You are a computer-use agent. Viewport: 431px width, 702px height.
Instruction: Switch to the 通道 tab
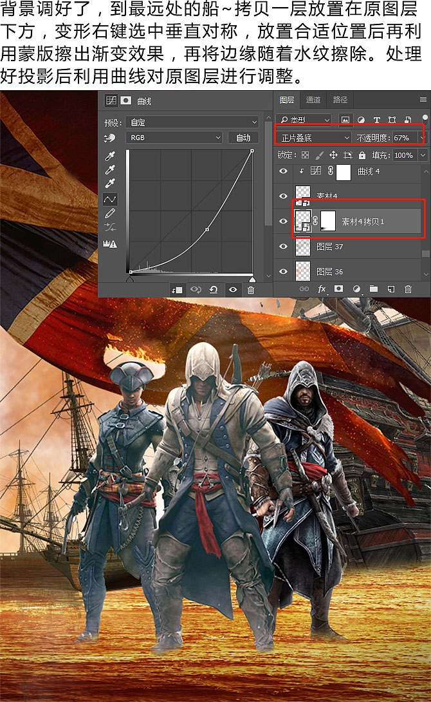(x=313, y=100)
